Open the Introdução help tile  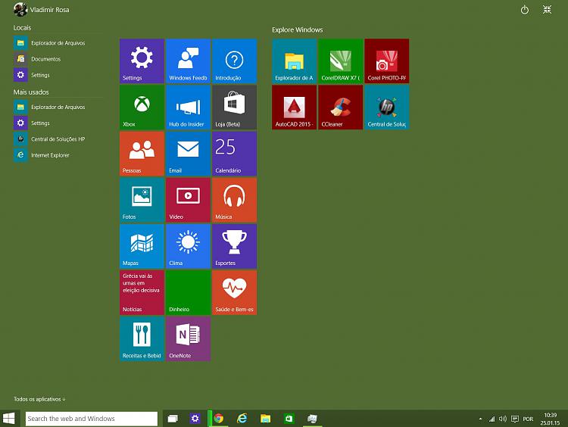tap(234, 61)
